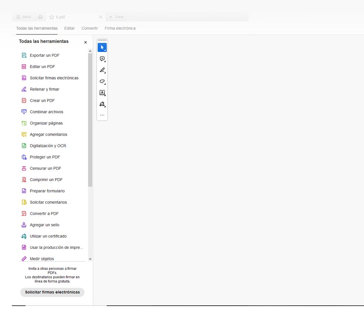Click the Solicitar comentarios icon
Image resolution: width=364 pixels, height=309 pixels.
click(24, 202)
